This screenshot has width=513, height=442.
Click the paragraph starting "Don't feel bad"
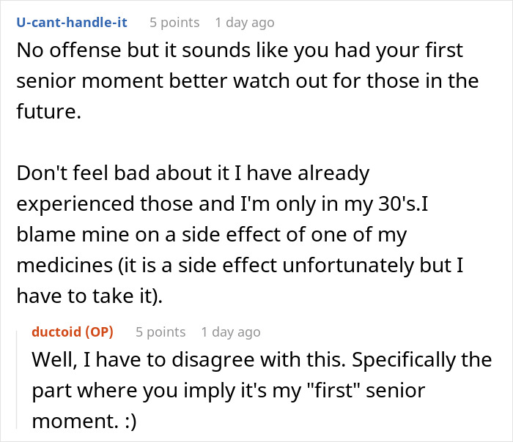[240, 234]
